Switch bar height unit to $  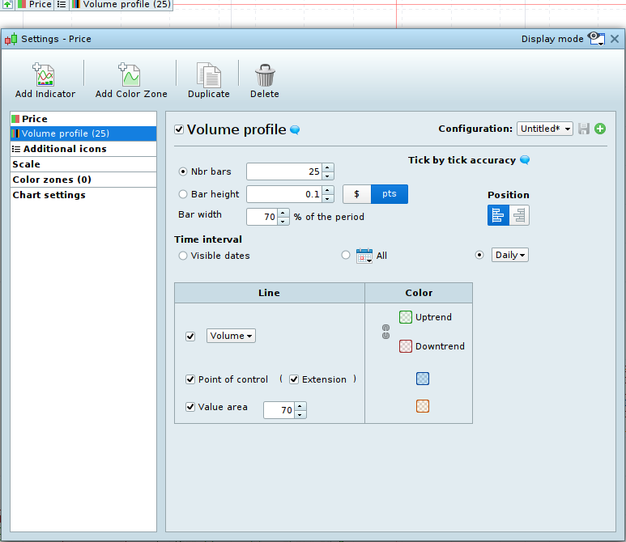click(x=357, y=194)
